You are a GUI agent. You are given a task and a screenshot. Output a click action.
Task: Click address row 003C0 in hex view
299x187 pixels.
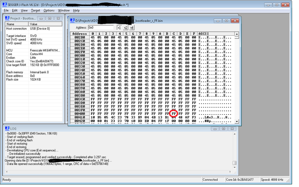tap(80, 99)
